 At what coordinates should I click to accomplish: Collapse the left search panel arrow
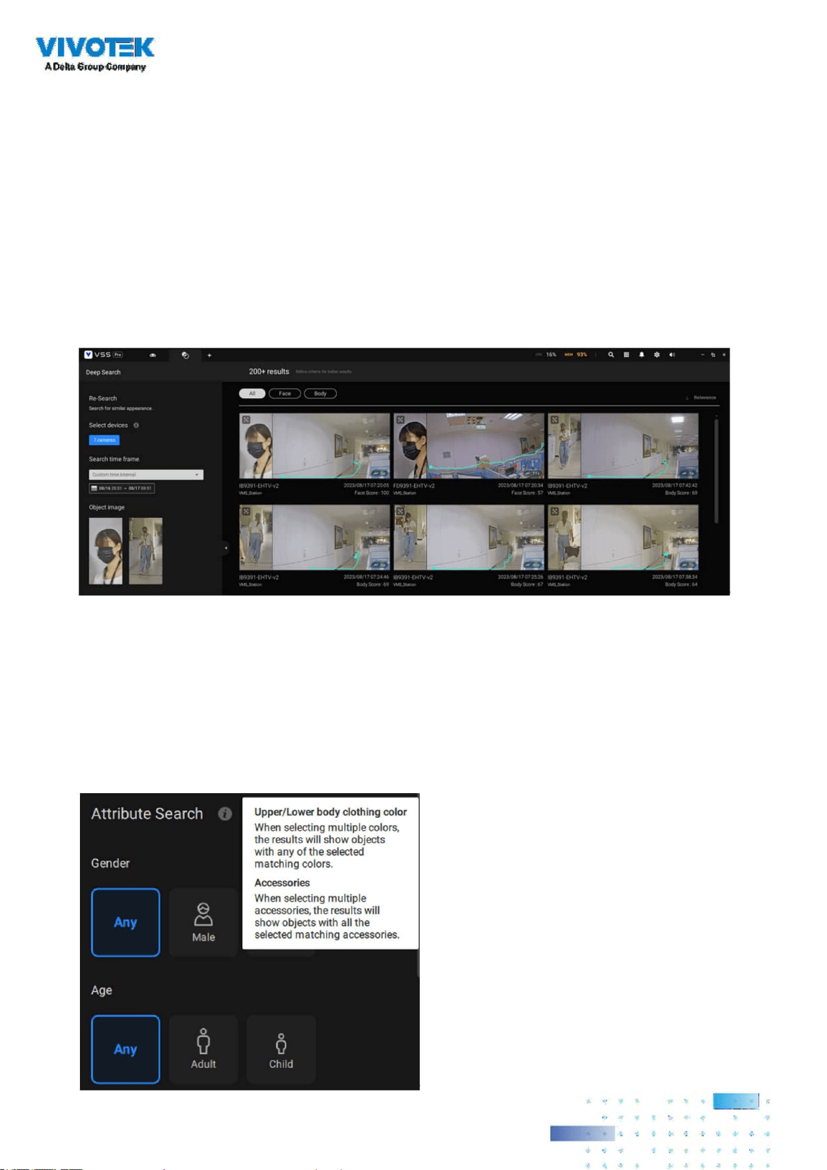(225, 548)
